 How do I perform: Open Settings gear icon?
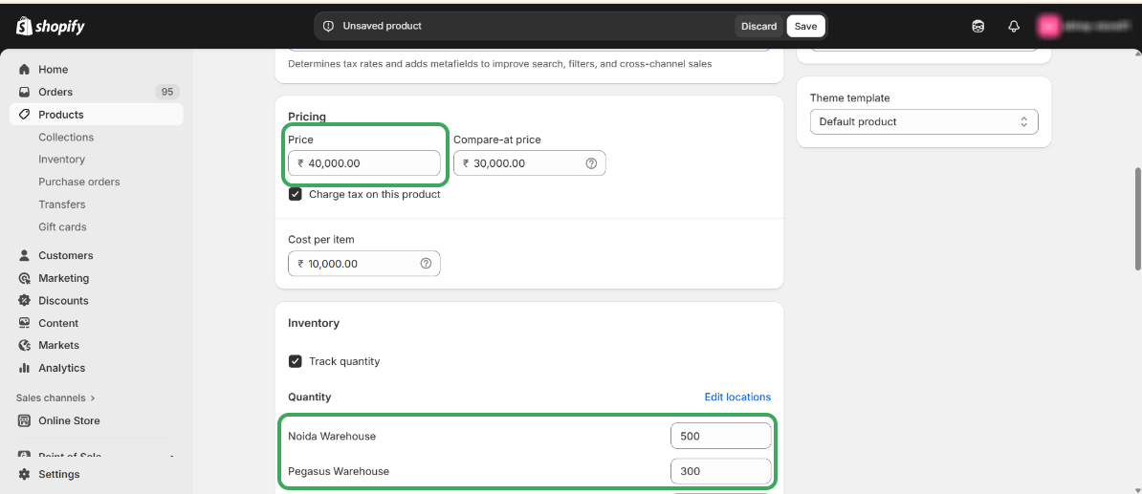click(25, 474)
